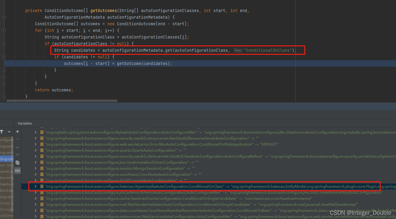Expand the MybatisAutoConfiguration.AutoConfigureAfter entry

[36, 132]
